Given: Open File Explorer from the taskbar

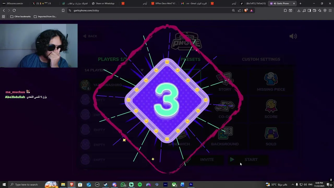Looking at the screenshot, I should (x=63, y=185).
